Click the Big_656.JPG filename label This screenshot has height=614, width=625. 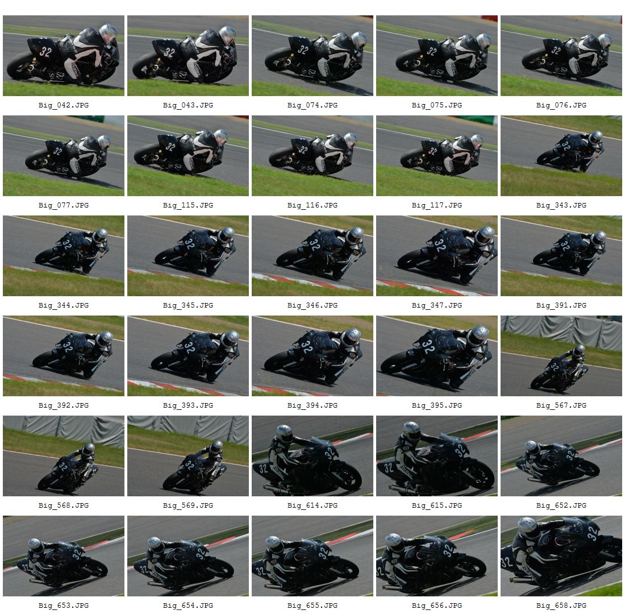click(437, 605)
